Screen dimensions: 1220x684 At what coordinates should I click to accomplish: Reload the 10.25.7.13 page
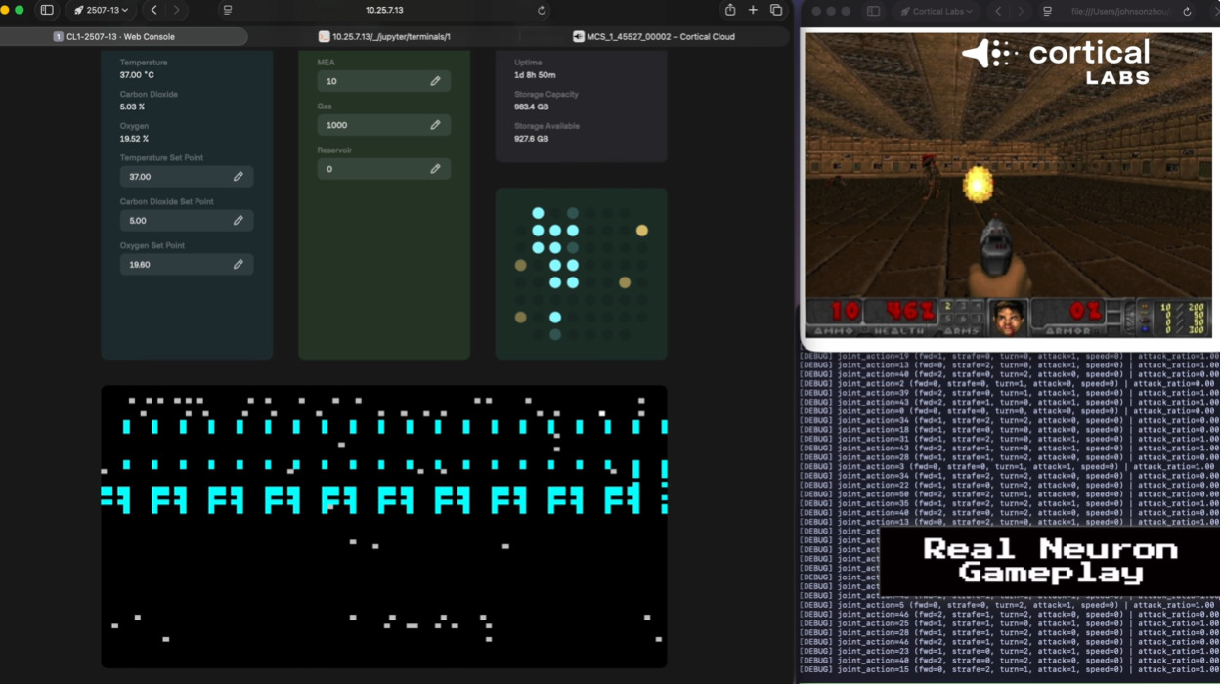pos(542,10)
